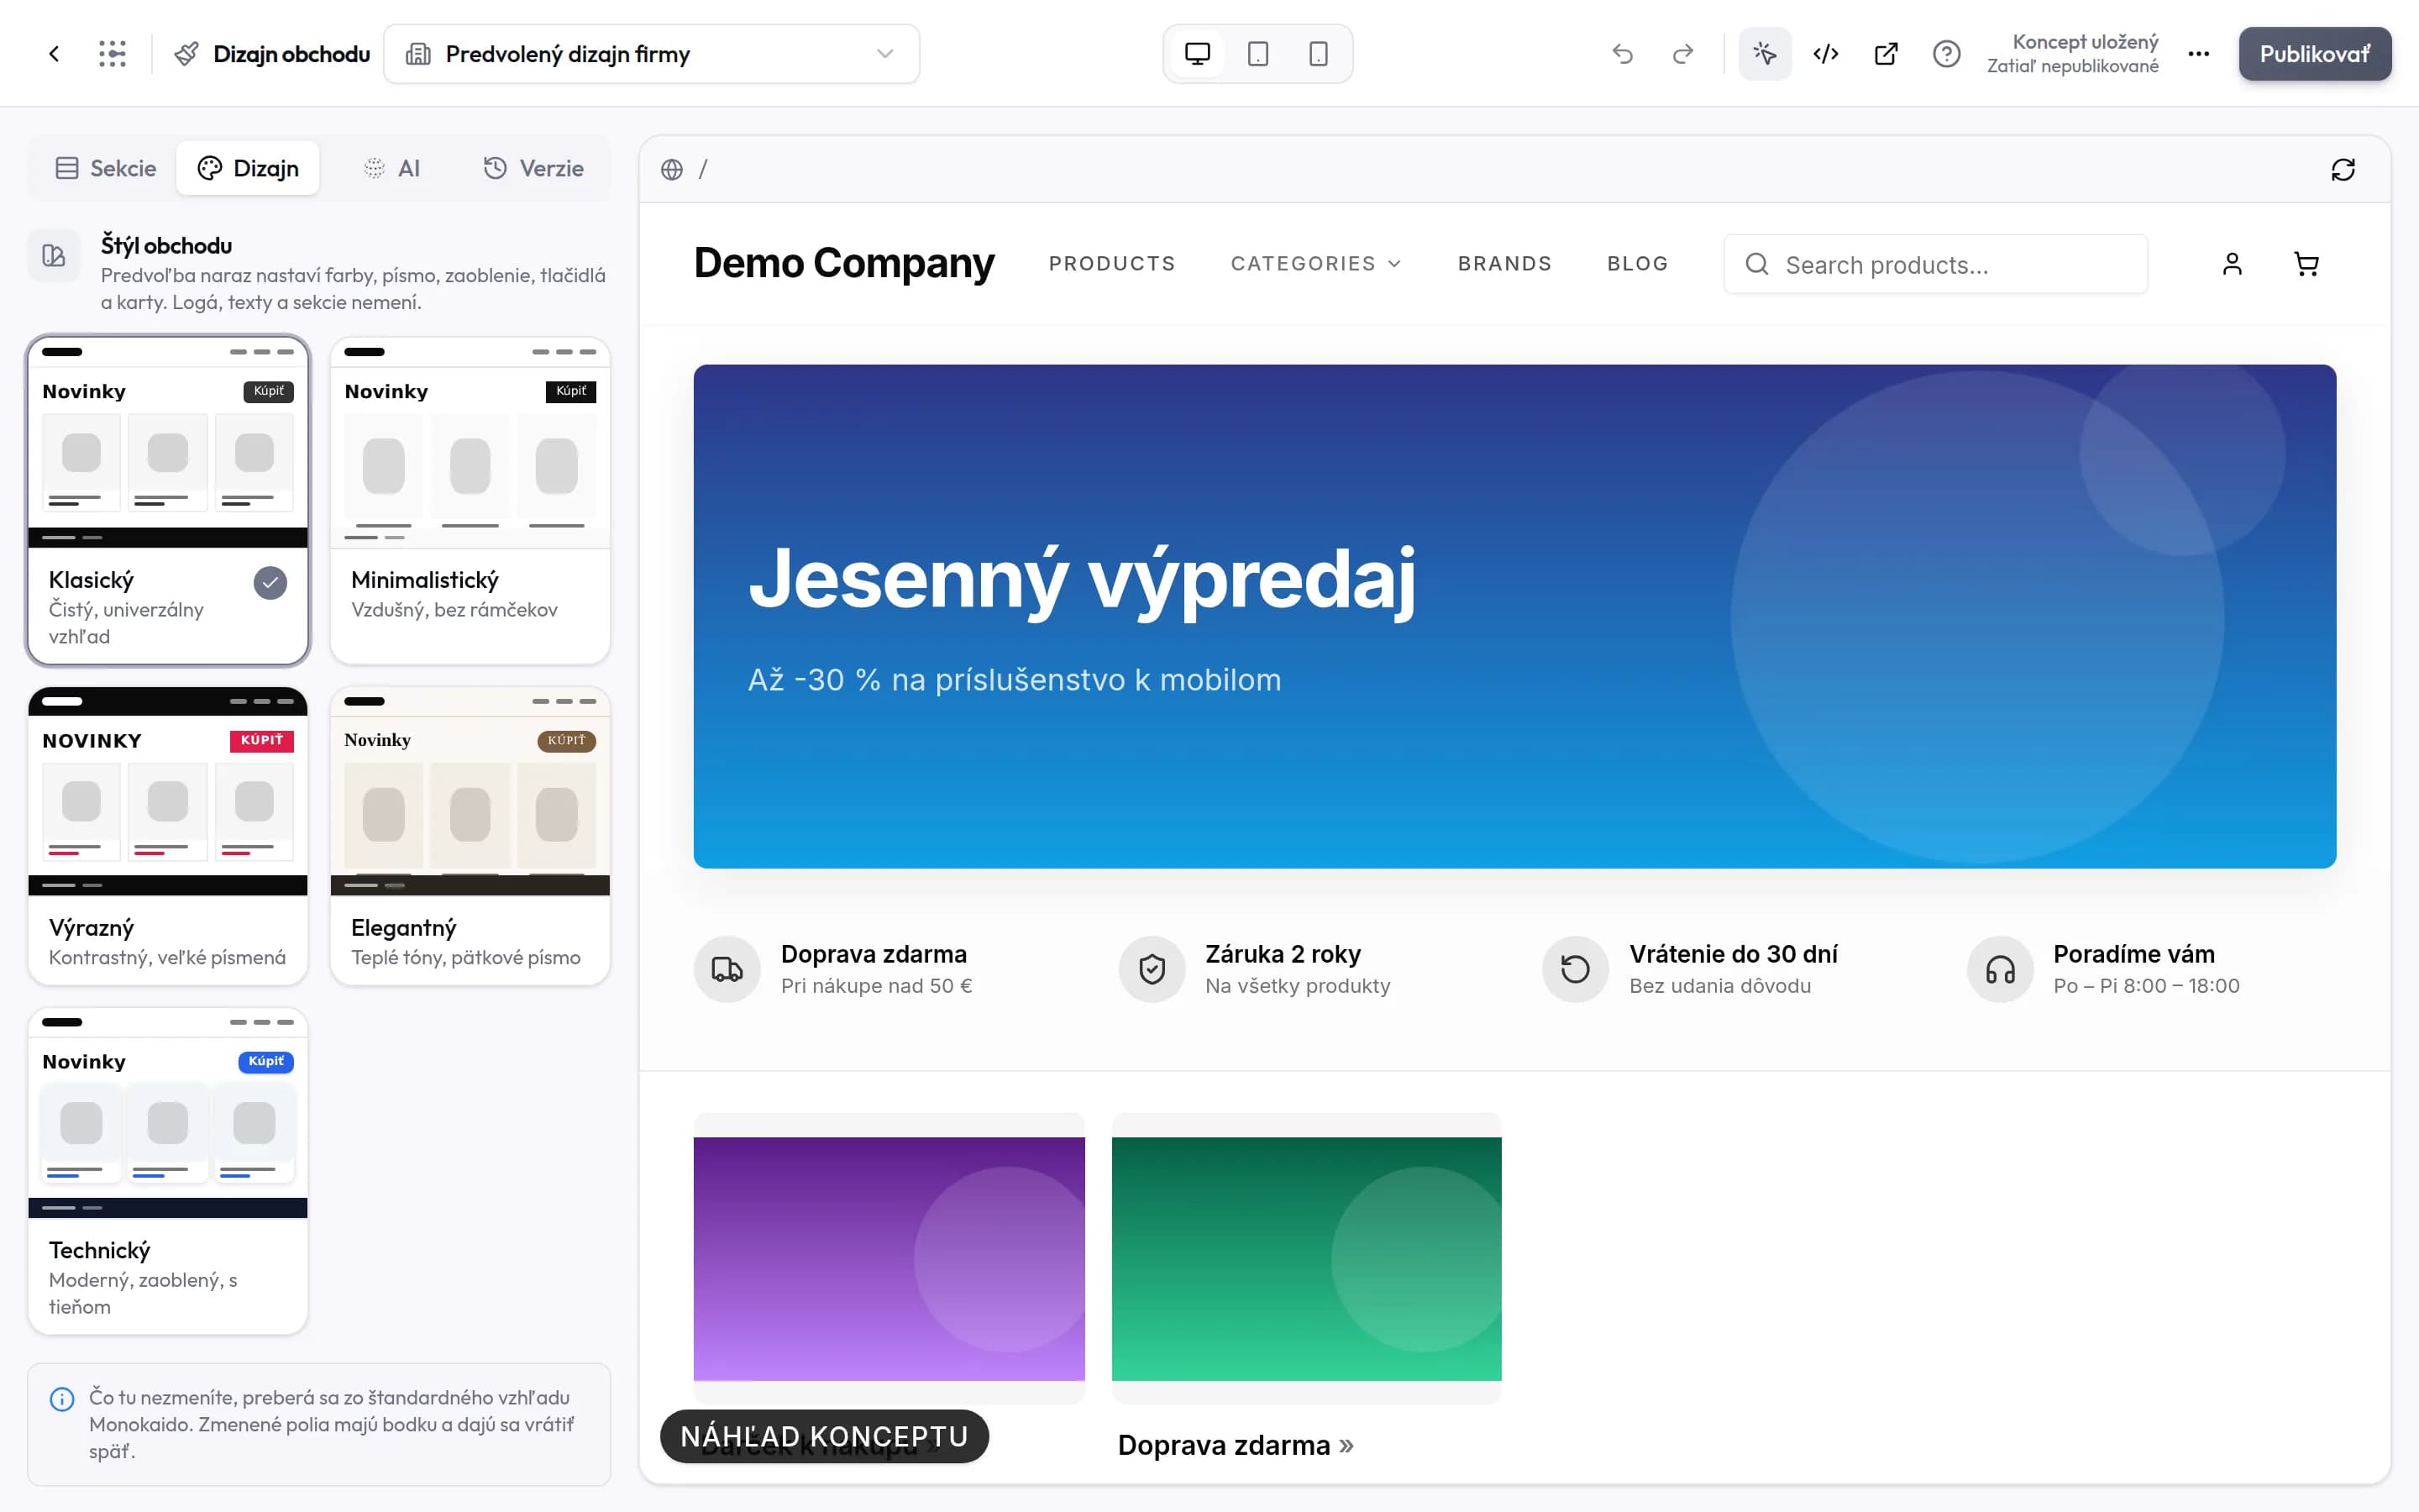This screenshot has height=1512, width=2419.
Task: Choose the Elegantný store style card
Action: click(x=470, y=836)
